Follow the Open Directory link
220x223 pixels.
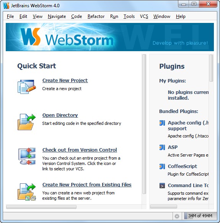[60, 115]
